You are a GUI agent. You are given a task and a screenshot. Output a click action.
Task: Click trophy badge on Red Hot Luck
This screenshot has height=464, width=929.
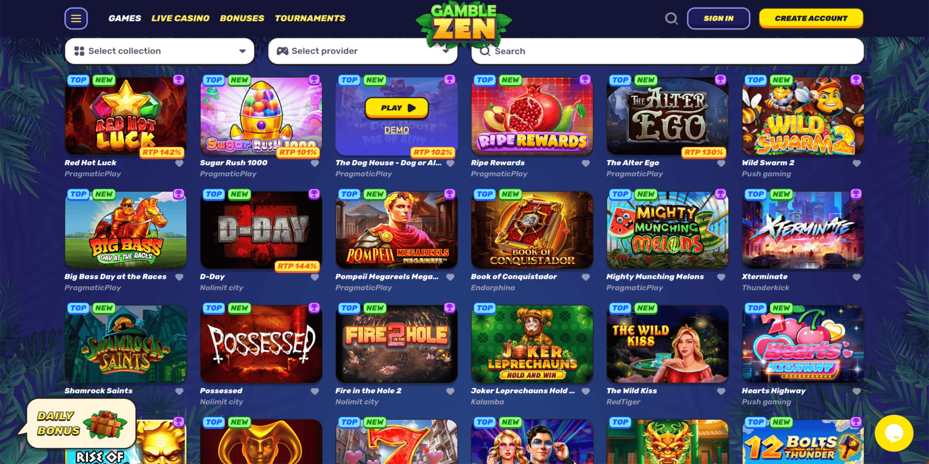click(x=178, y=79)
